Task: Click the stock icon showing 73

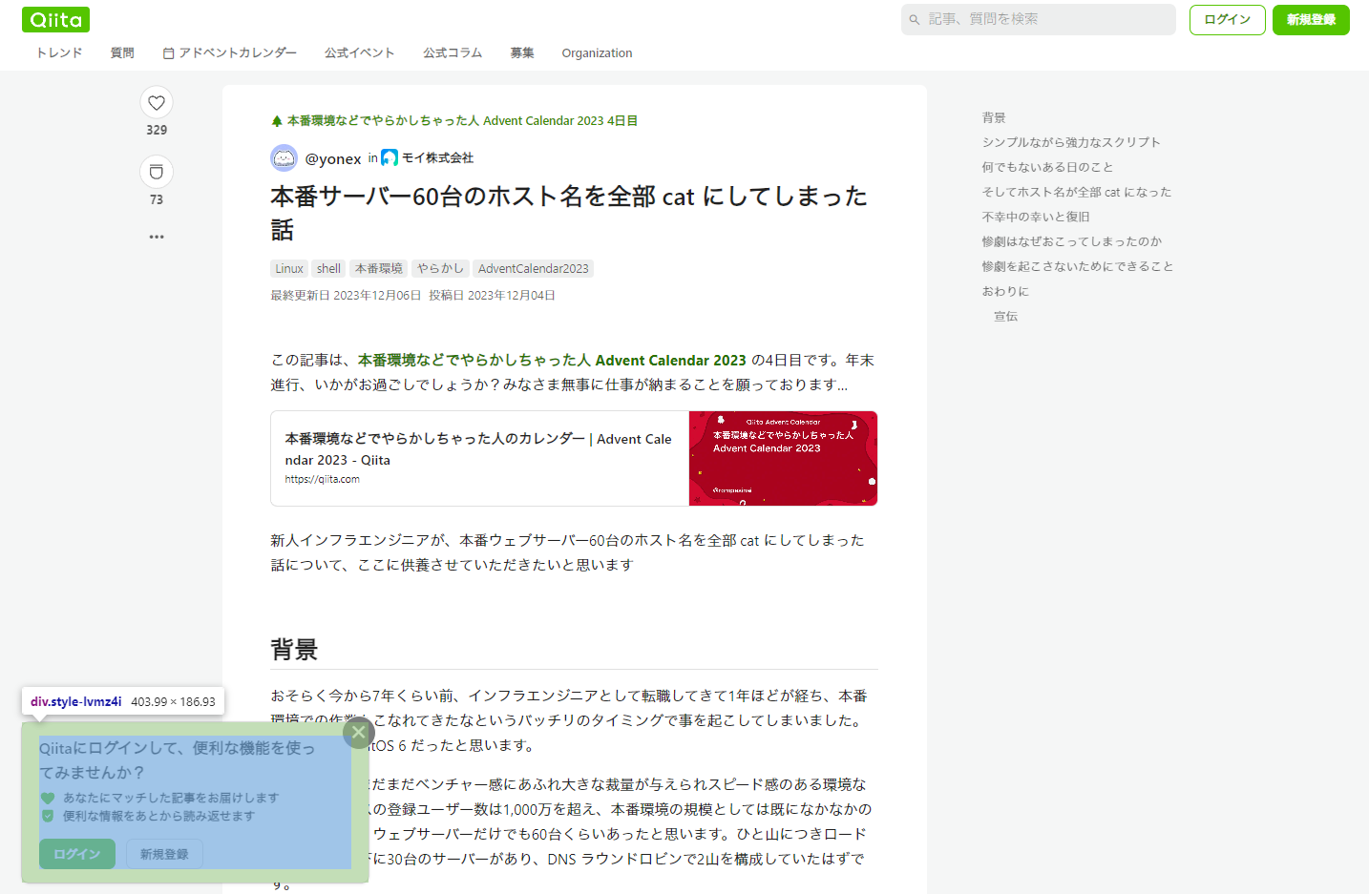Action: click(x=156, y=172)
